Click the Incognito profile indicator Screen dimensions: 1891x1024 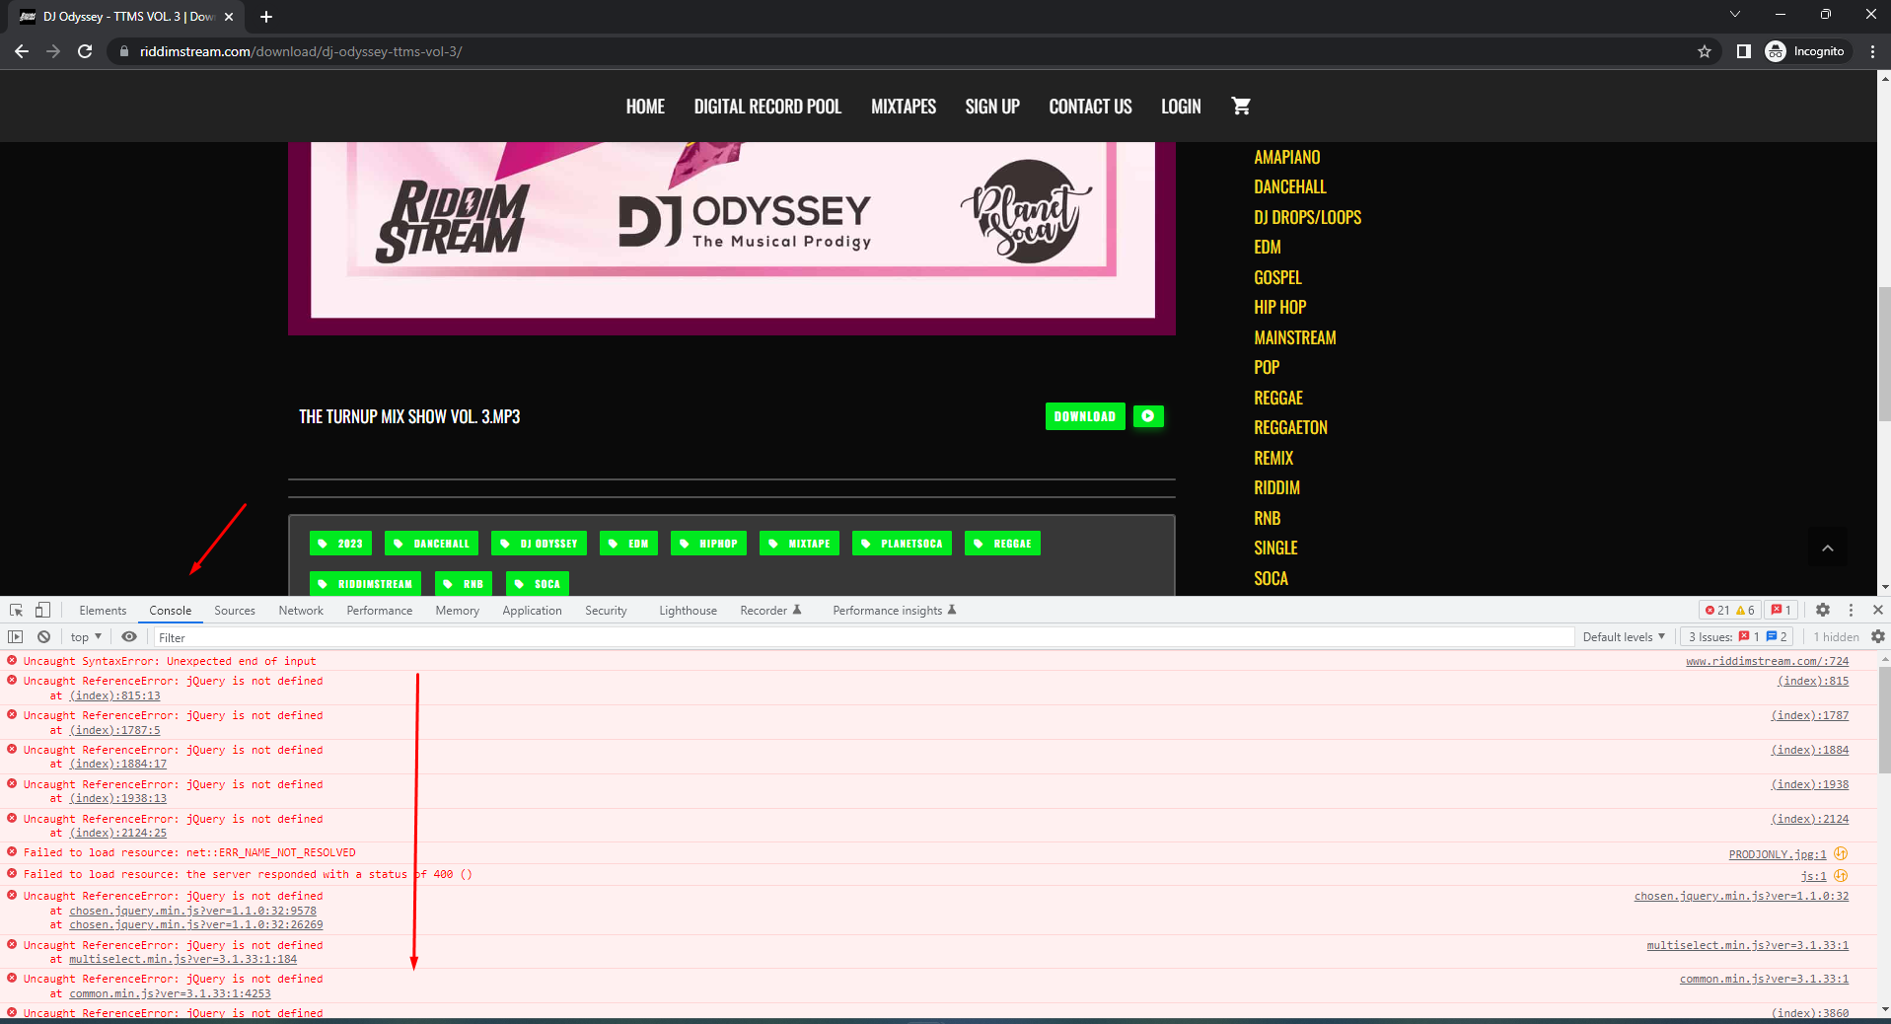pyautogui.click(x=1805, y=51)
